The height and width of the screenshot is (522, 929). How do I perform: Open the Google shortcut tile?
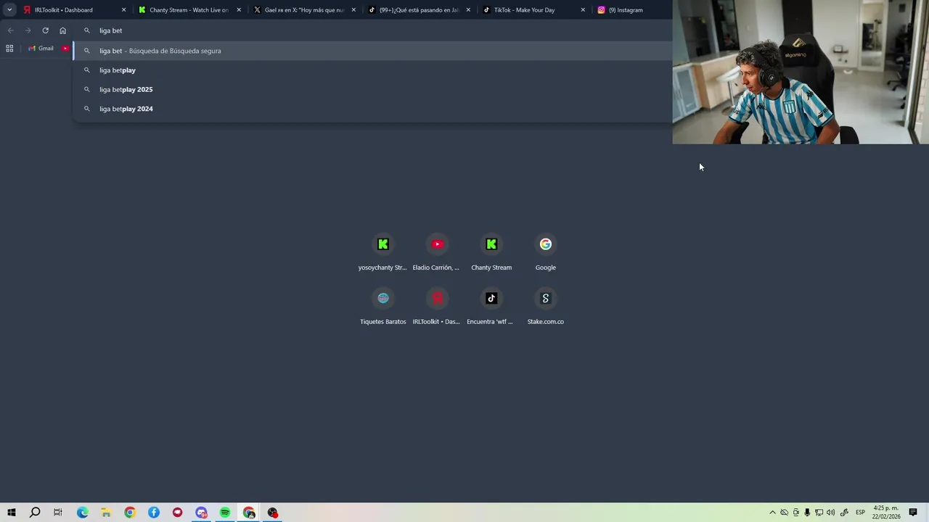pyautogui.click(x=545, y=252)
